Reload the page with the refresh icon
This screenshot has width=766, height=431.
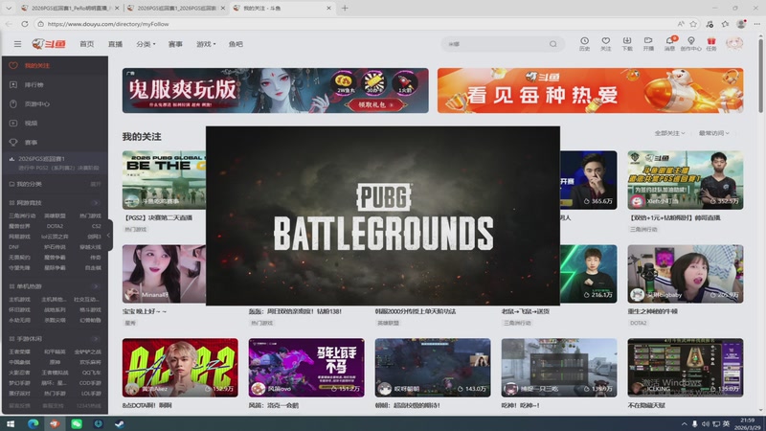25,23
